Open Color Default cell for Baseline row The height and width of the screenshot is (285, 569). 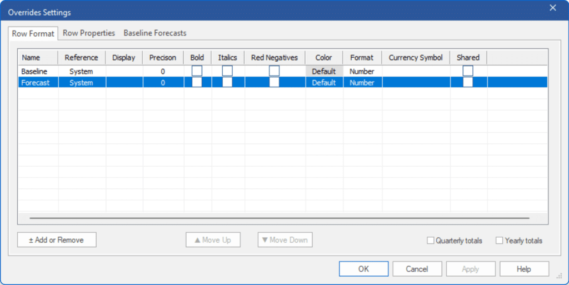click(x=324, y=71)
